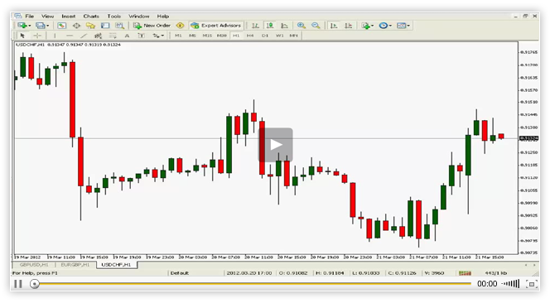
Task: Select the Horizontal Line drawing tool
Action: [x=69, y=36]
